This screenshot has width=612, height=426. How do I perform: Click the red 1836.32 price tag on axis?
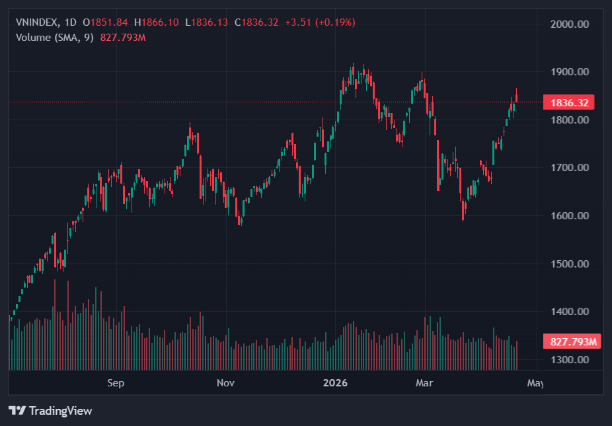(x=568, y=102)
